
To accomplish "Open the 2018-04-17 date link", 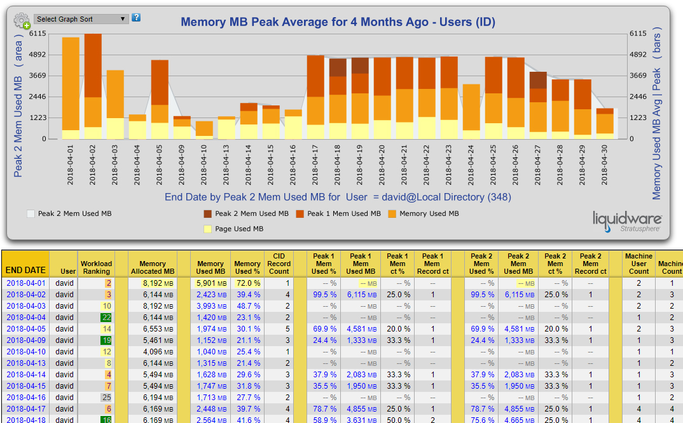I will 25,408.
